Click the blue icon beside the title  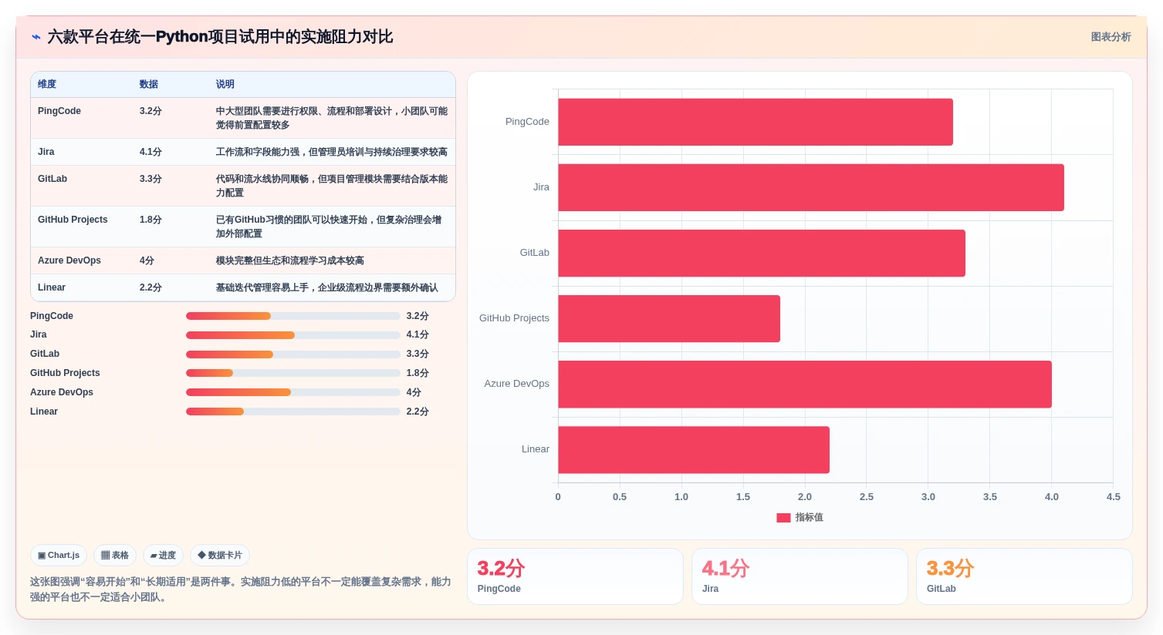coord(35,37)
